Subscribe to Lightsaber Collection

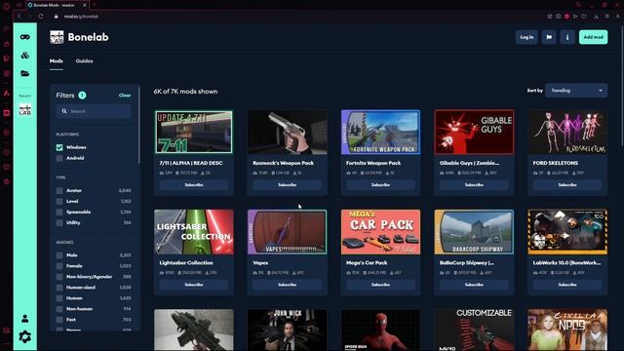pos(194,285)
